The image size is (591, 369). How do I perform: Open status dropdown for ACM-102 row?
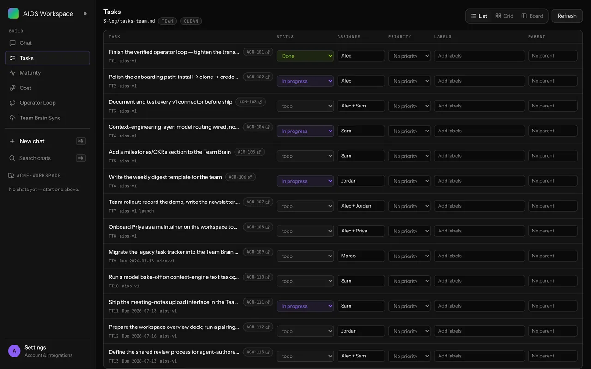[x=305, y=81]
